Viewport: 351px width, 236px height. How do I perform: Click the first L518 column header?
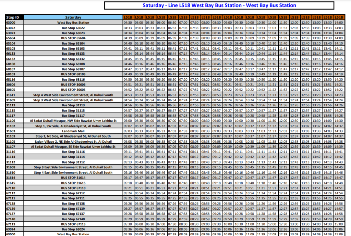click(128, 17)
